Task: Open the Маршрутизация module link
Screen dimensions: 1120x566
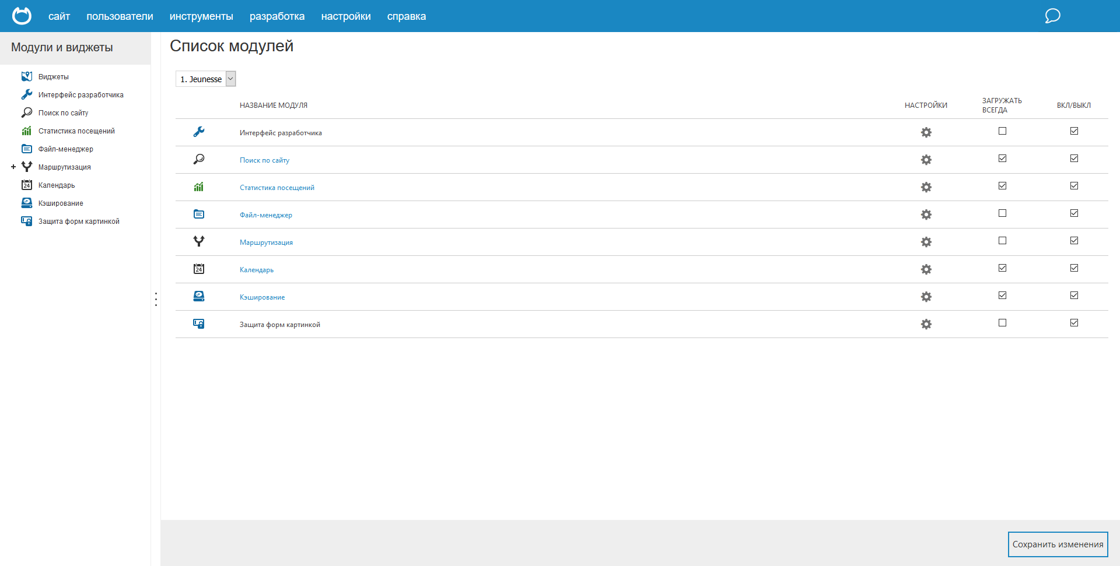Action: pos(266,242)
